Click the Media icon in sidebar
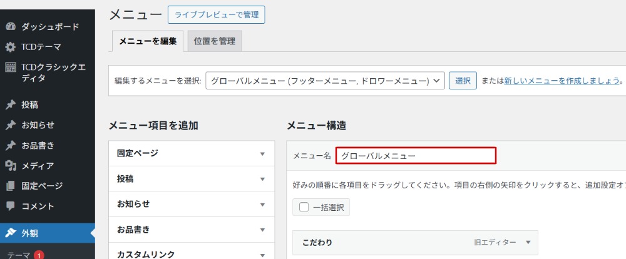The image size is (626, 259). pos(10,166)
